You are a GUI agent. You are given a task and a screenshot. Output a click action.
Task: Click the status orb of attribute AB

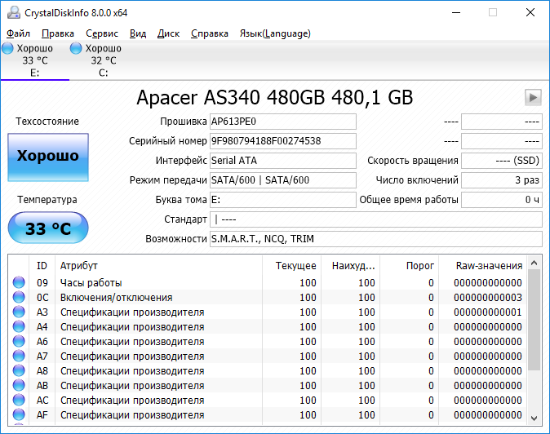coord(19,386)
